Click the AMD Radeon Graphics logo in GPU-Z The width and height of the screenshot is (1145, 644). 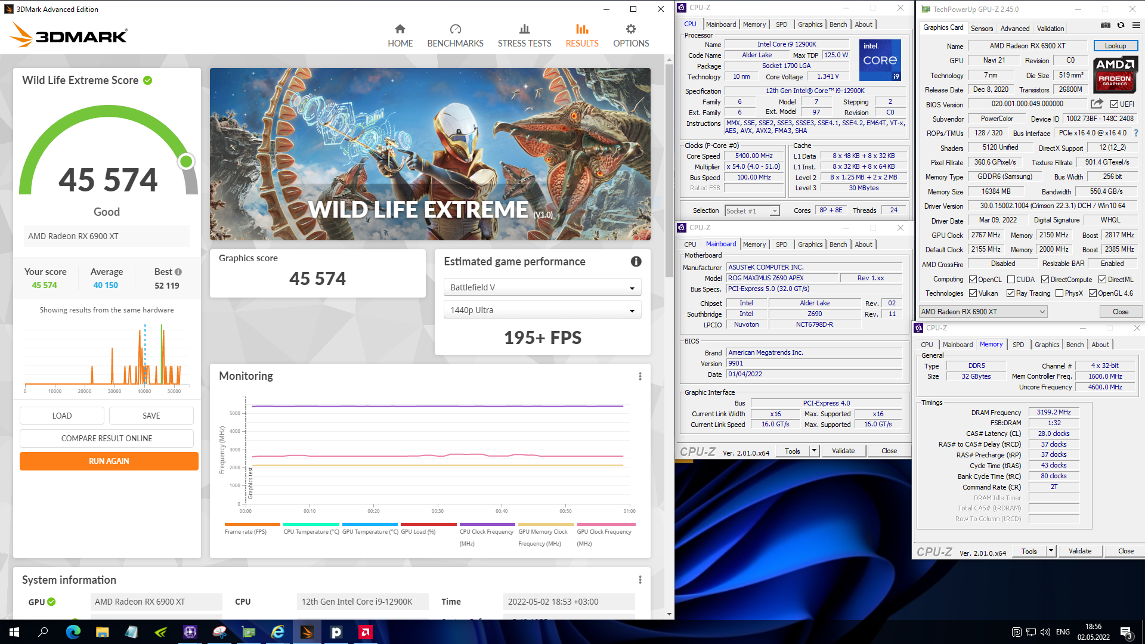(x=1115, y=75)
